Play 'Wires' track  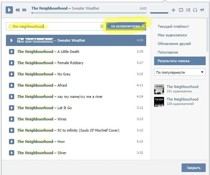(12, 119)
